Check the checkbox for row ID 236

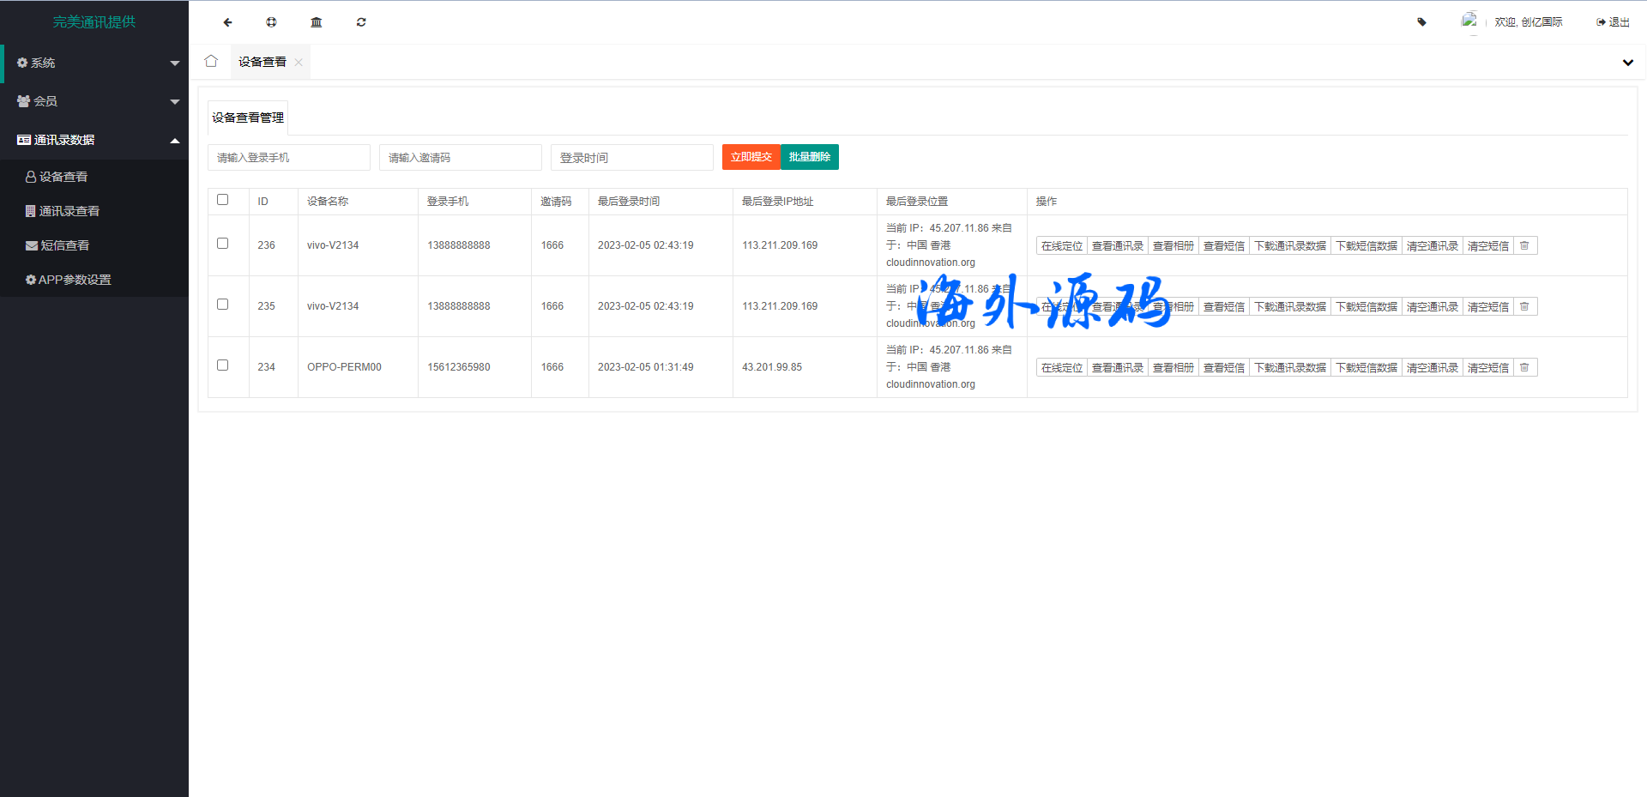coord(223,244)
